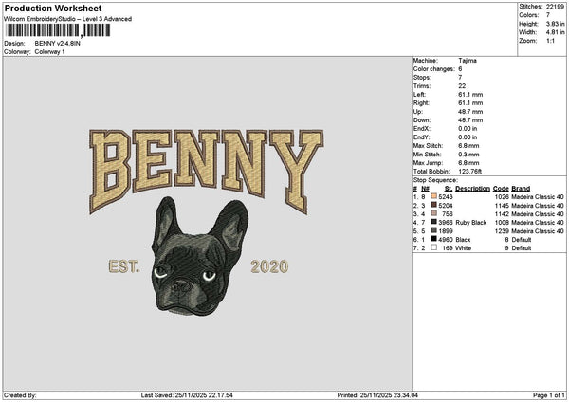Click stitch count 5243 in row 1

coord(446,197)
